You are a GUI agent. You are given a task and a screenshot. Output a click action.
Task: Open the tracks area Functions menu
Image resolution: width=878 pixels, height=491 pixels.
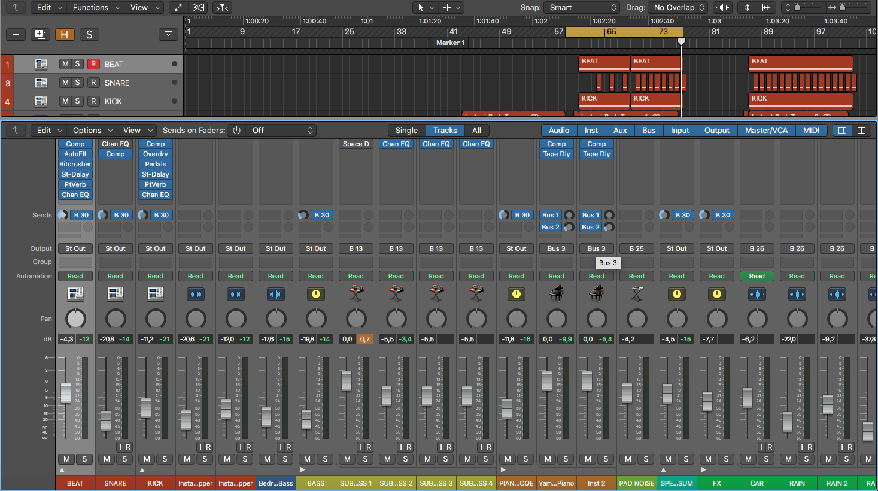pos(96,8)
